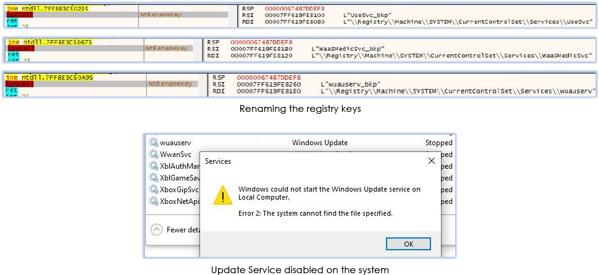Click RSI value 00007FF619FE8100
The width and height of the screenshot is (599, 275).
click(x=295, y=15)
